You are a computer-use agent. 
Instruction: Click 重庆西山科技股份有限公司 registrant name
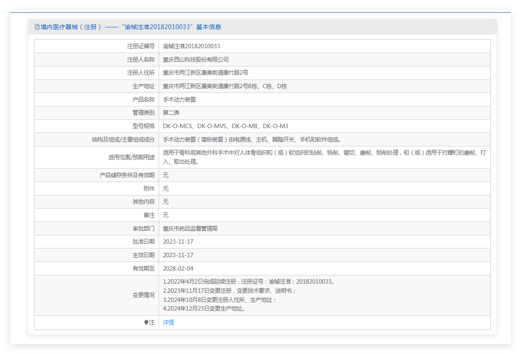pos(196,60)
